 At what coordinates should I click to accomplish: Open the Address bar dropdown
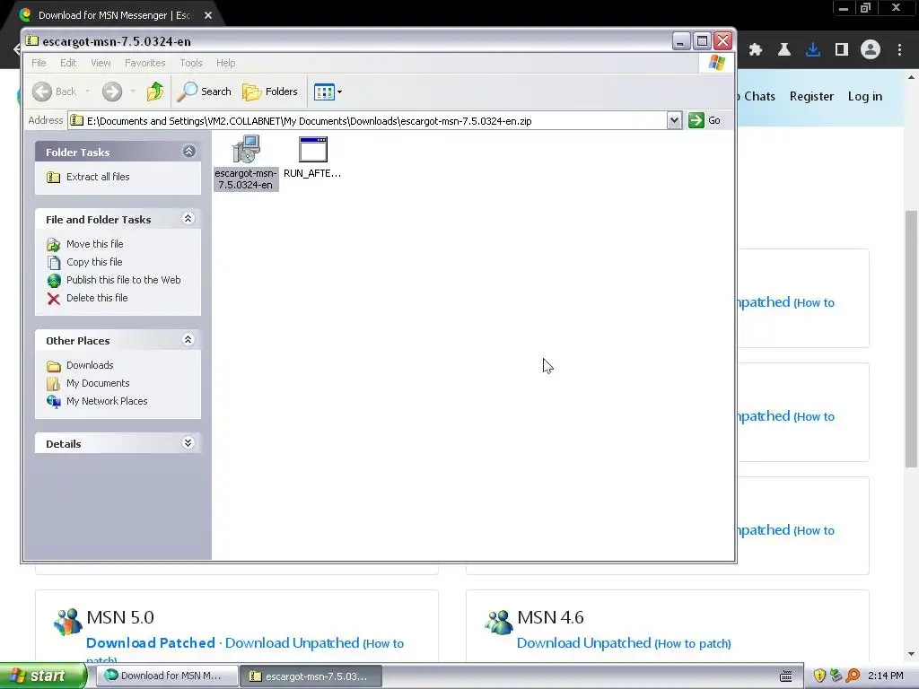coord(674,121)
